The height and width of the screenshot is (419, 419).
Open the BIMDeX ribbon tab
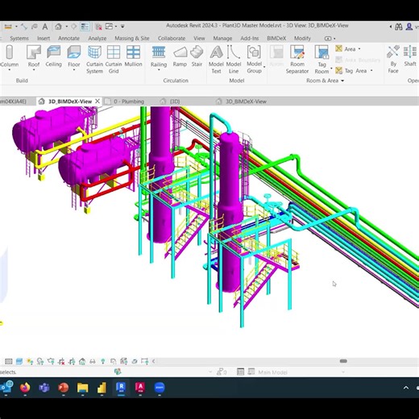coord(276,39)
